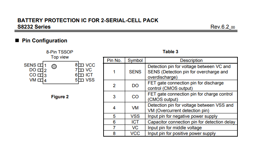
Task: Click the CO pin 3 lead
Action: pyautogui.click(x=40, y=75)
